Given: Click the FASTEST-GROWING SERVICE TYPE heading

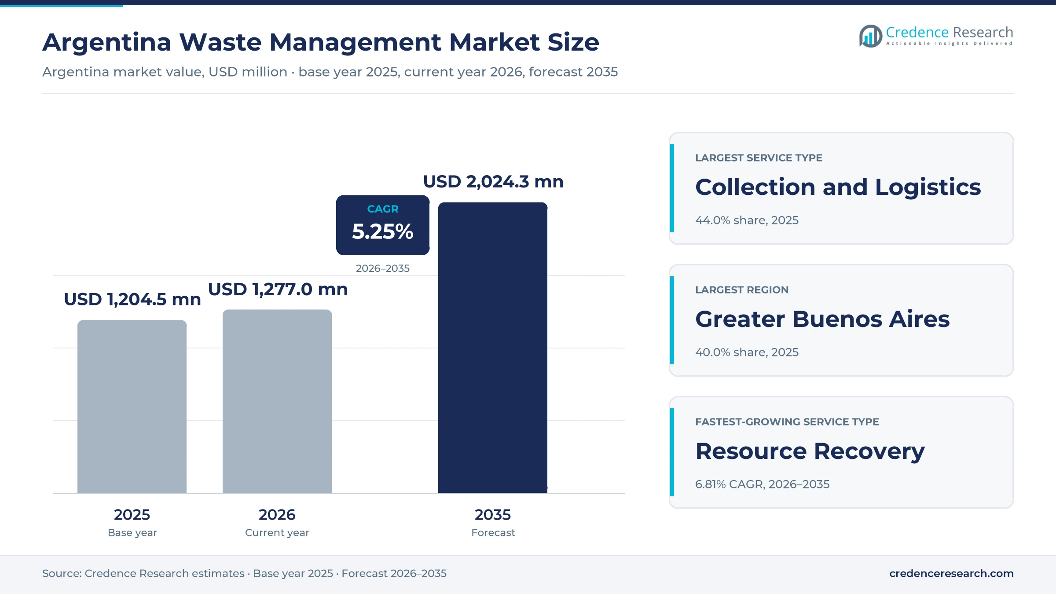Looking at the screenshot, I should coord(787,422).
